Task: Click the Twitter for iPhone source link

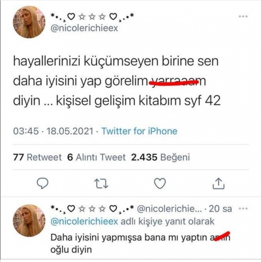Action: click(140, 131)
